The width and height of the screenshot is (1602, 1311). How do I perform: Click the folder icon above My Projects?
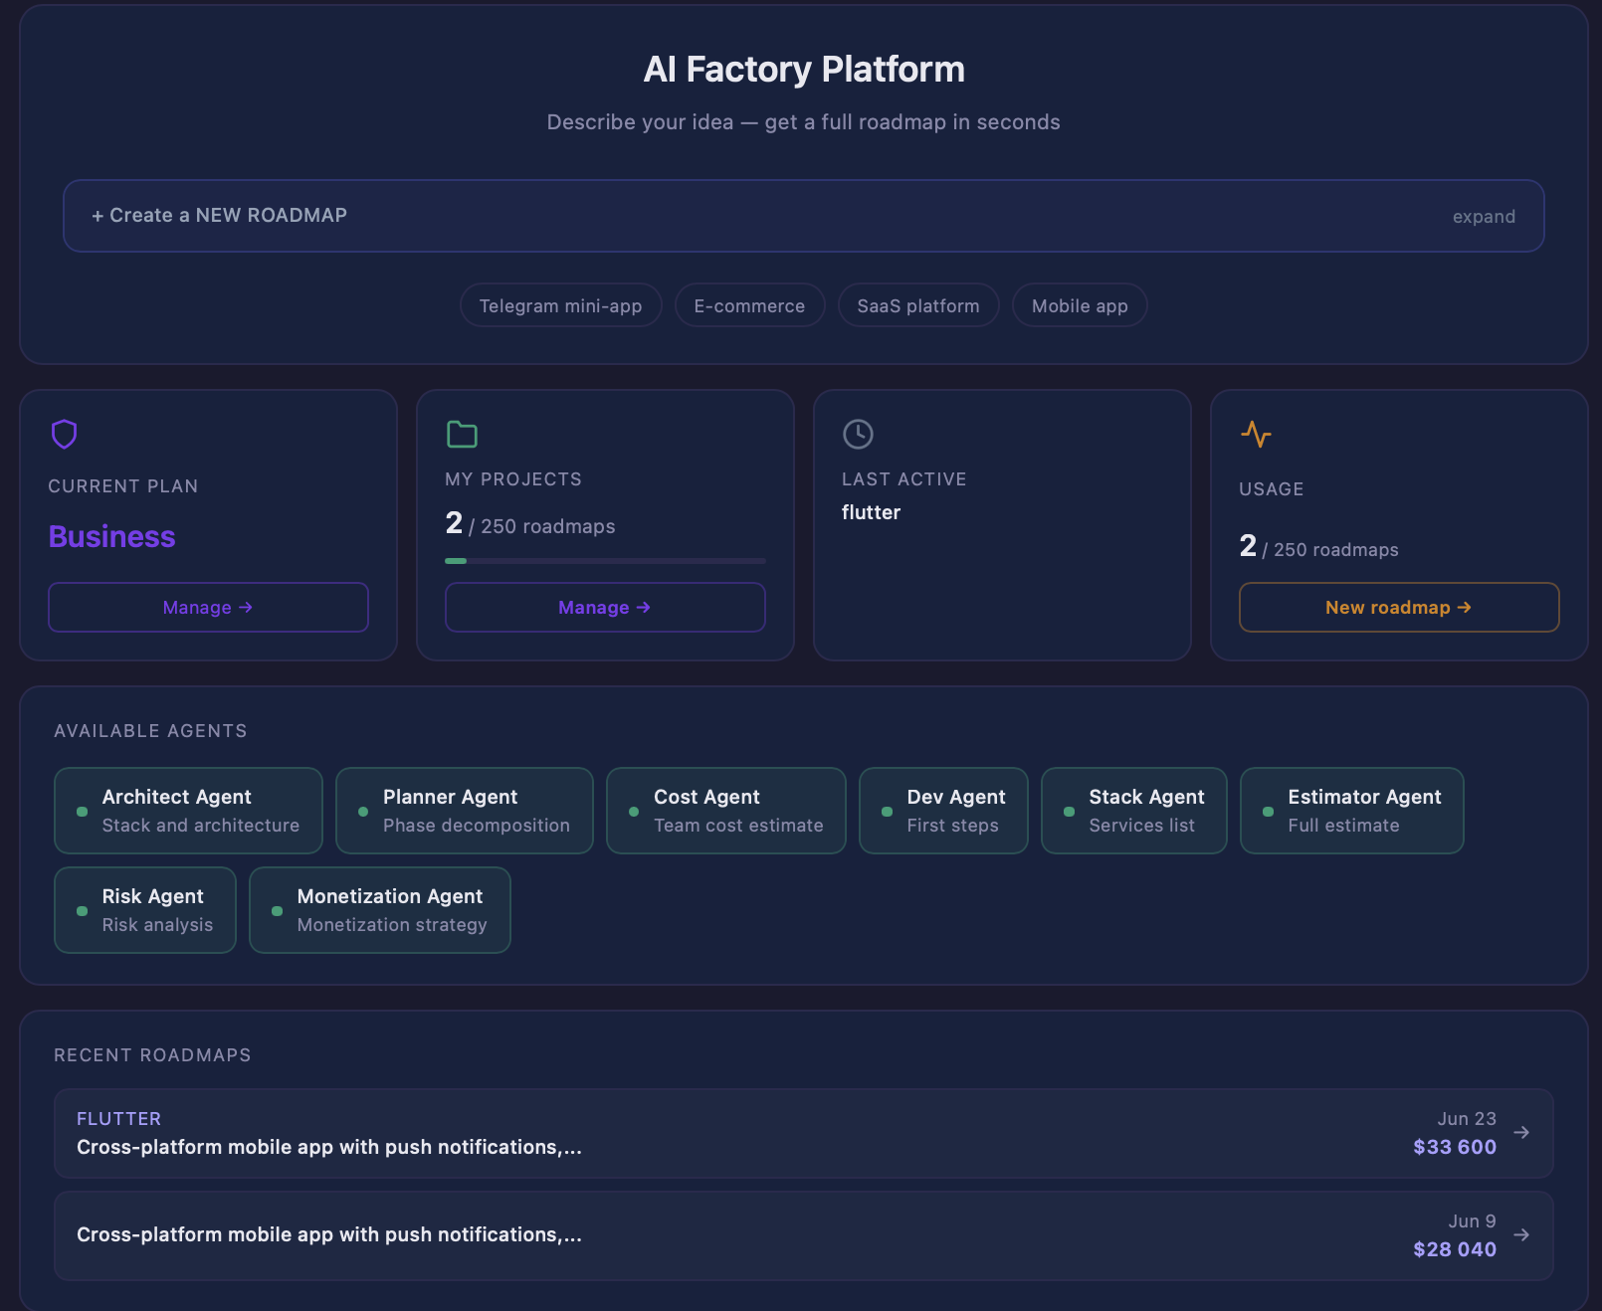point(462,434)
